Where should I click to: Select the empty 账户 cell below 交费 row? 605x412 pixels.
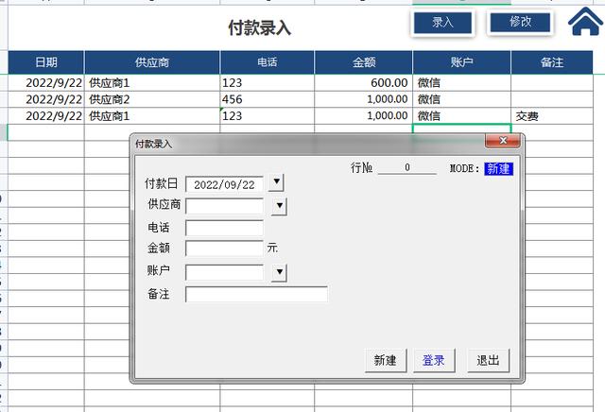point(461,129)
